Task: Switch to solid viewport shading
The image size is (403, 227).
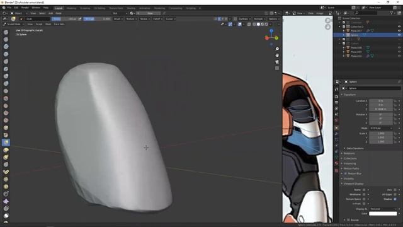Action: [x=258, y=24]
